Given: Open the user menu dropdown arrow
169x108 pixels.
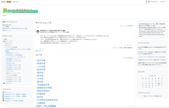Looking at the screenshot, I should coord(167,2).
